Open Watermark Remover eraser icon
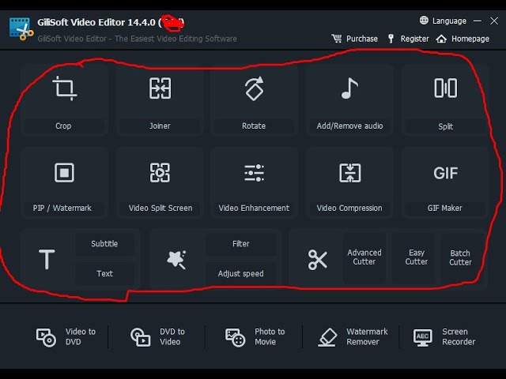This screenshot has width=506, height=379. 327,337
